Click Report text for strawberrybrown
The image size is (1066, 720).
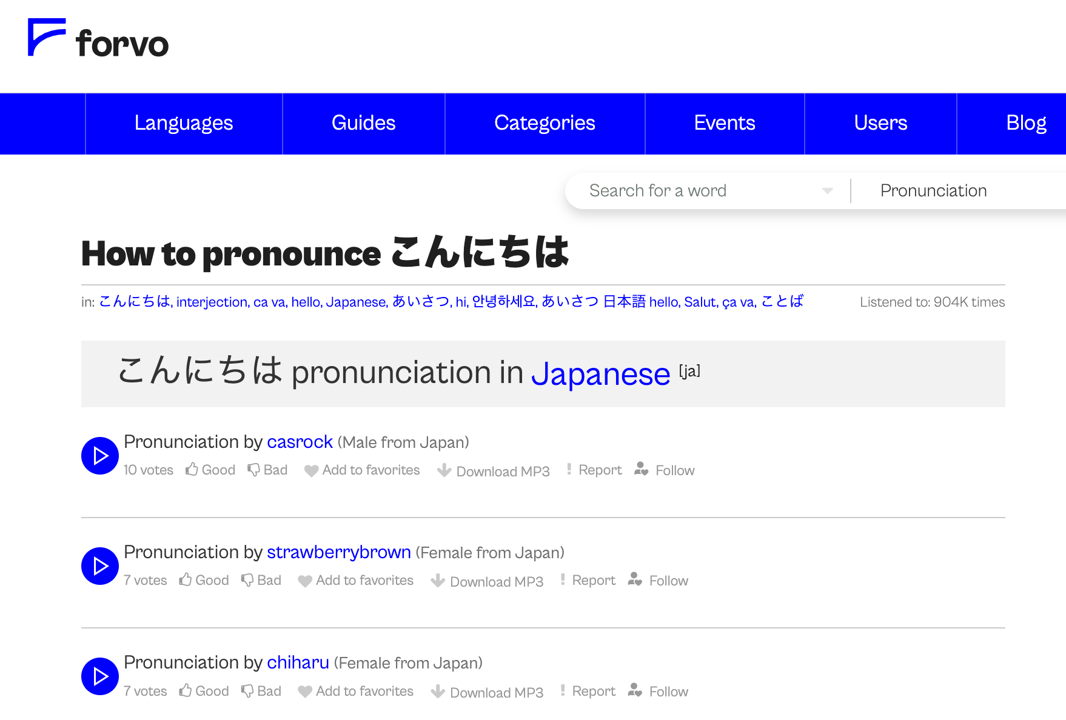pyautogui.click(x=594, y=580)
